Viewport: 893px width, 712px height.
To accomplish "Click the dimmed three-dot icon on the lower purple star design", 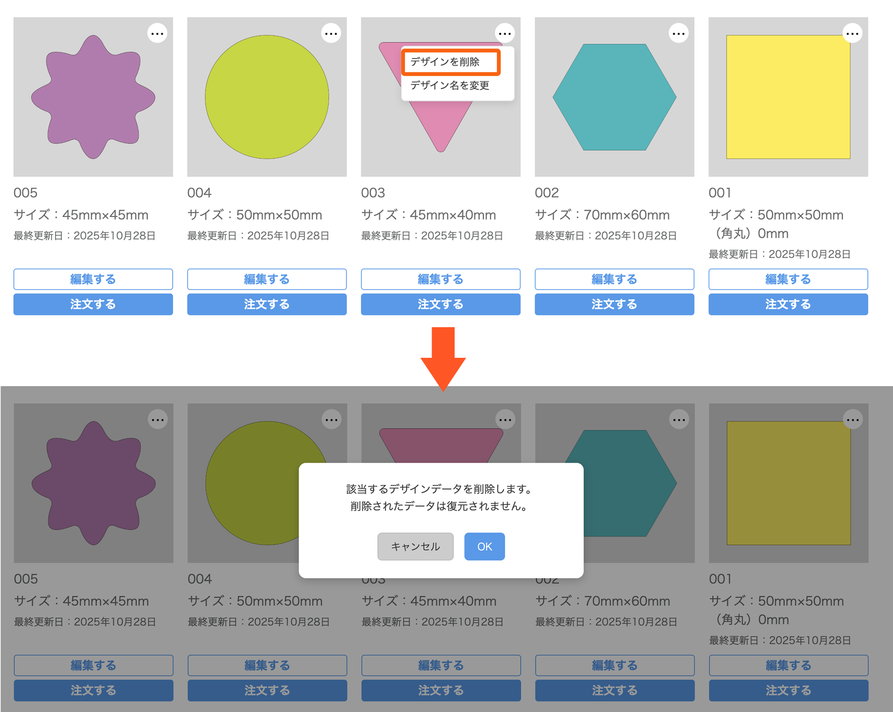I will 158,420.
